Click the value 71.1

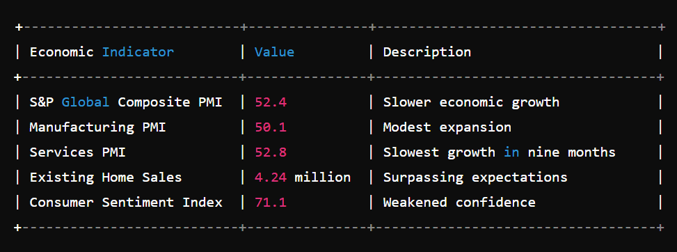coord(271,203)
